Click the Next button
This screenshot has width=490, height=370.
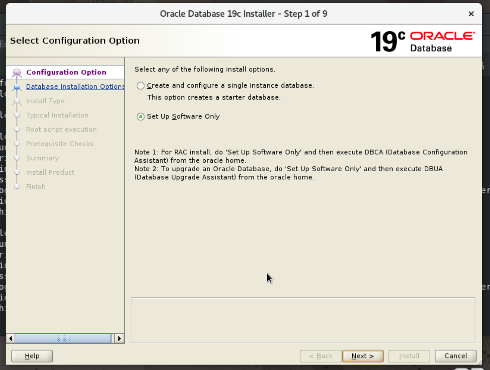click(x=363, y=356)
